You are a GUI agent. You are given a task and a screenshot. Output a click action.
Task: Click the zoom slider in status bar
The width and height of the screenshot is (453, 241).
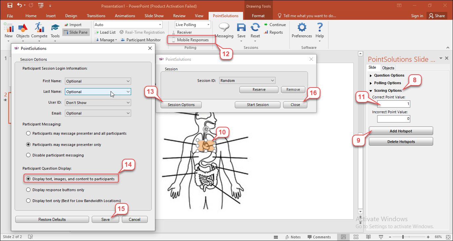click(403, 237)
